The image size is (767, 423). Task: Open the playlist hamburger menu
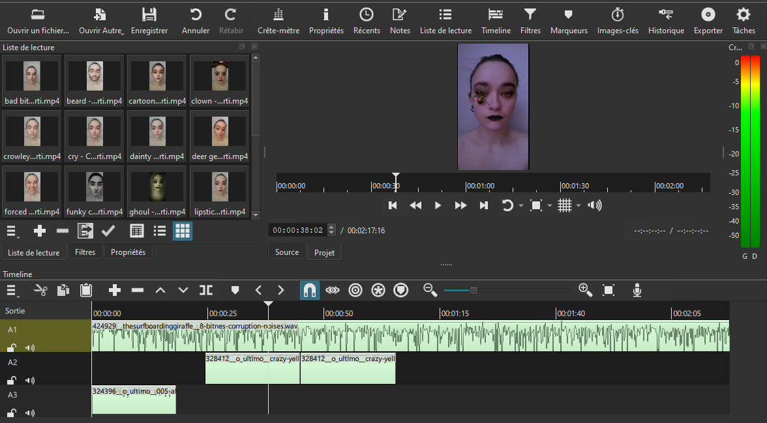12,231
